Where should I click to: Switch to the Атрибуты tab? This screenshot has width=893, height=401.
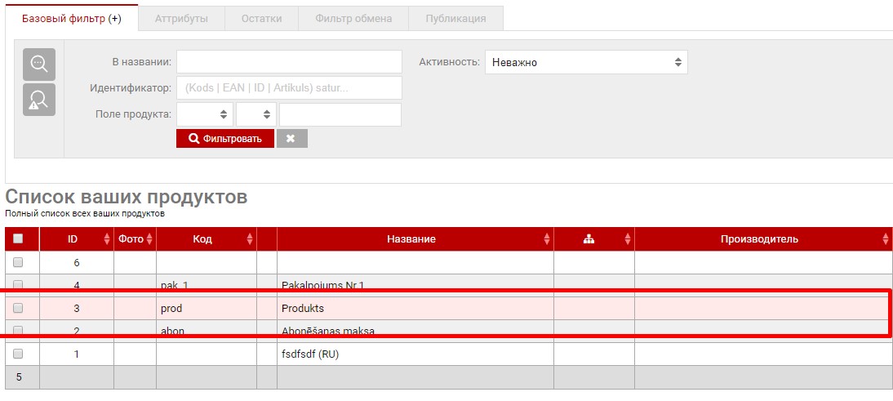[x=181, y=18]
